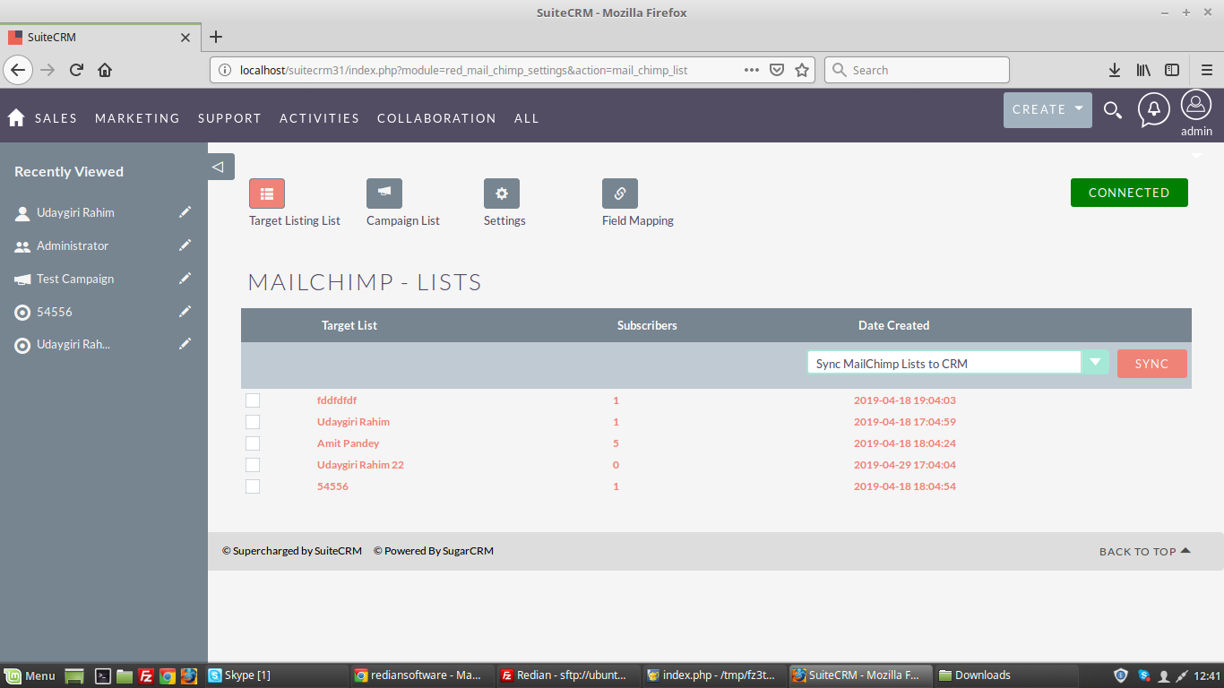Open the search magnifier in the navbar
The width and height of the screenshot is (1224, 688).
pyautogui.click(x=1113, y=110)
